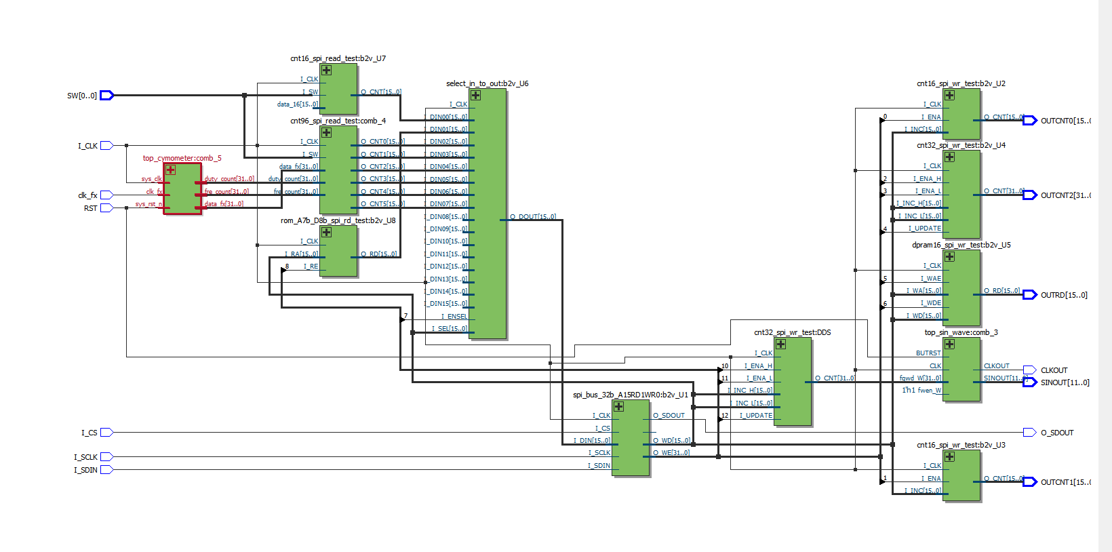1112x552 pixels.
Task: Click the red top_cymometer:comb_5 instance label
Action: pos(182,158)
